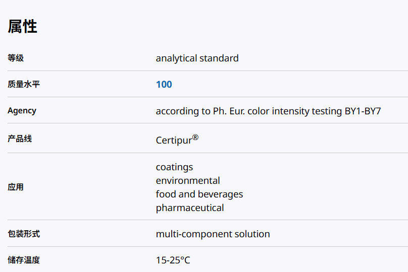Viewport: 408px width, 272px height.
Task: Click the 15-25°C storage temperature value
Action: point(173,261)
